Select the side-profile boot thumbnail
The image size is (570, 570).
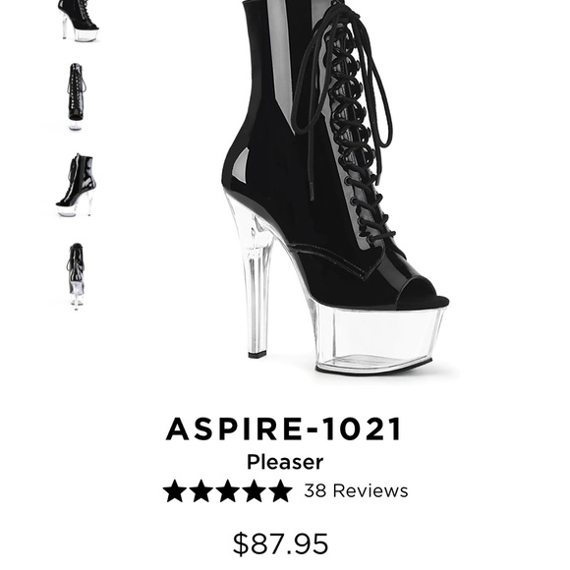(x=76, y=186)
